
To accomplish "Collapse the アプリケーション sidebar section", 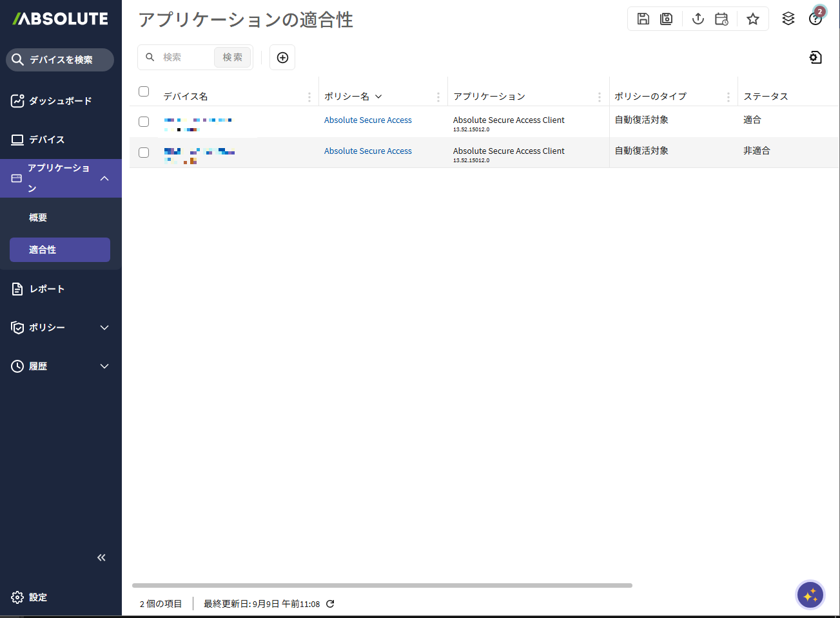I will [104, 178].
